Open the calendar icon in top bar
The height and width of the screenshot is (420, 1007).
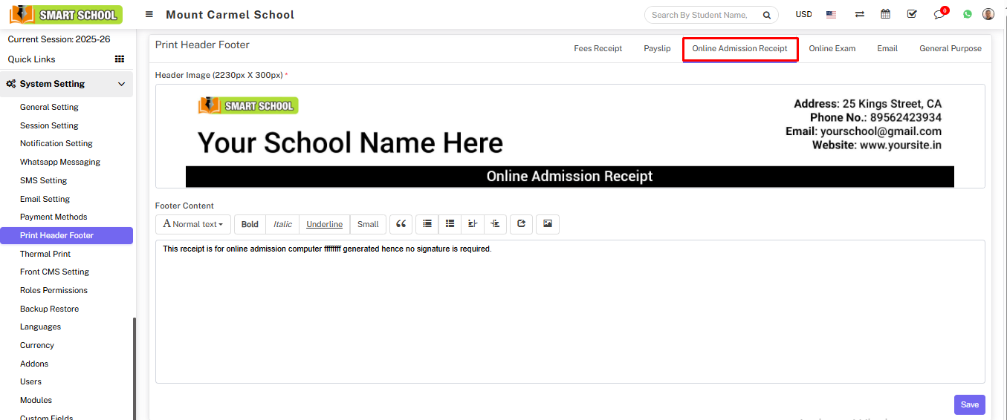[885, 14]
